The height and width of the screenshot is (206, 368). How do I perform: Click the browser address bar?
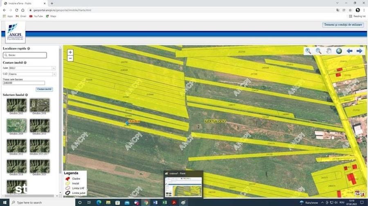(x=181, y=10)
